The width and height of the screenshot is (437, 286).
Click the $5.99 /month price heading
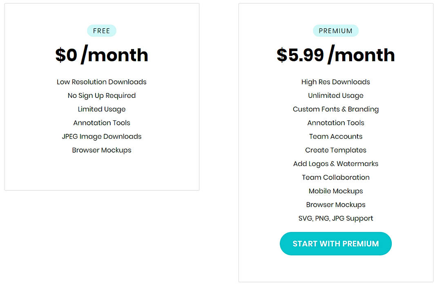335,55
